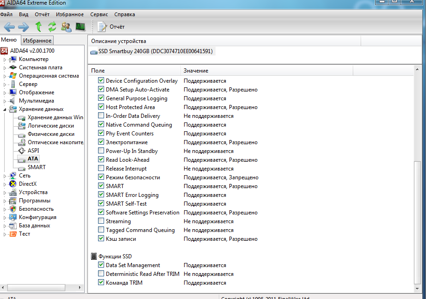Image resolution: width=426 pixels, height=299 pixels.
Task: Toggle Deterministic Read After TRIM checkbox
Action: point(101,274)
